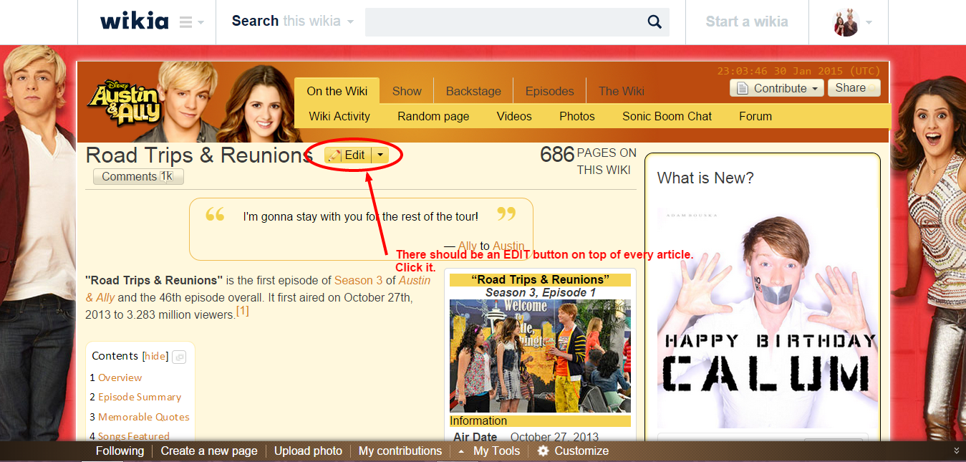The width and height of the screenshot is (966, 462).
Task: Start a wikia link in header
Action: tap(747, 21)
